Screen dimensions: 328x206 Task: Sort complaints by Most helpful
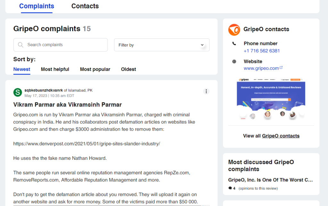[x=55, y=69]
